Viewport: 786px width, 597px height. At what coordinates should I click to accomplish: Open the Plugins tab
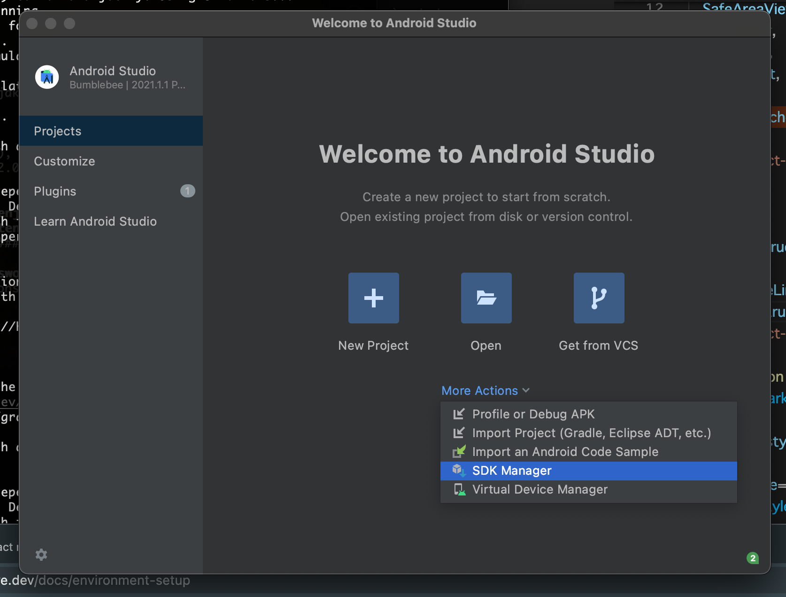point(111,191)
